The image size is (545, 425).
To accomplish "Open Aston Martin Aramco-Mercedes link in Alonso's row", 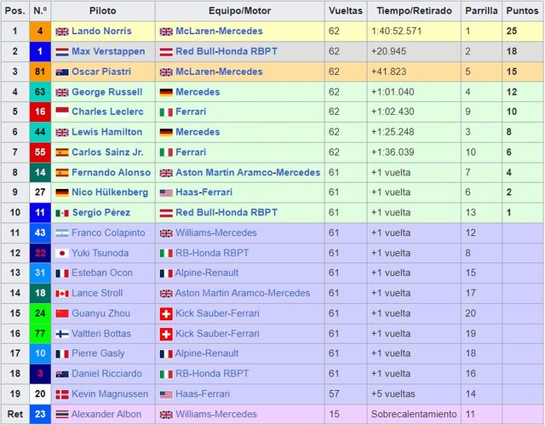I will (248, 172).
